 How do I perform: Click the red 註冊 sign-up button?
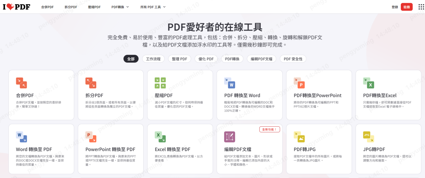407,7
